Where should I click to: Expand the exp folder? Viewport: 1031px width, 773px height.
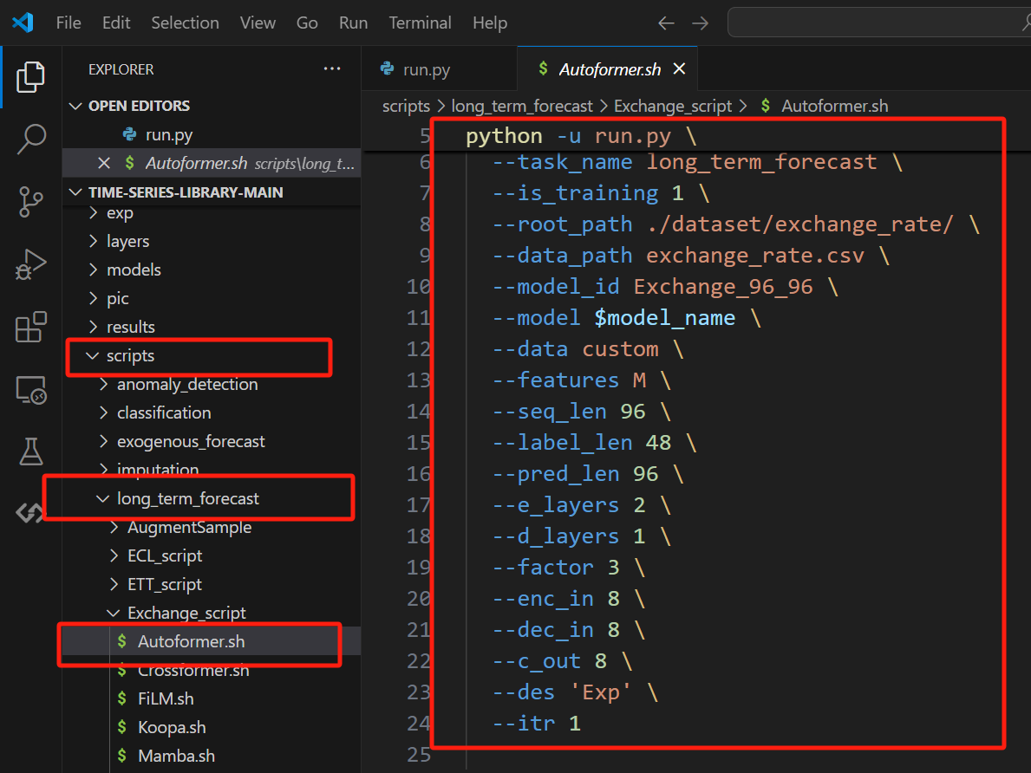click(94, 212)
